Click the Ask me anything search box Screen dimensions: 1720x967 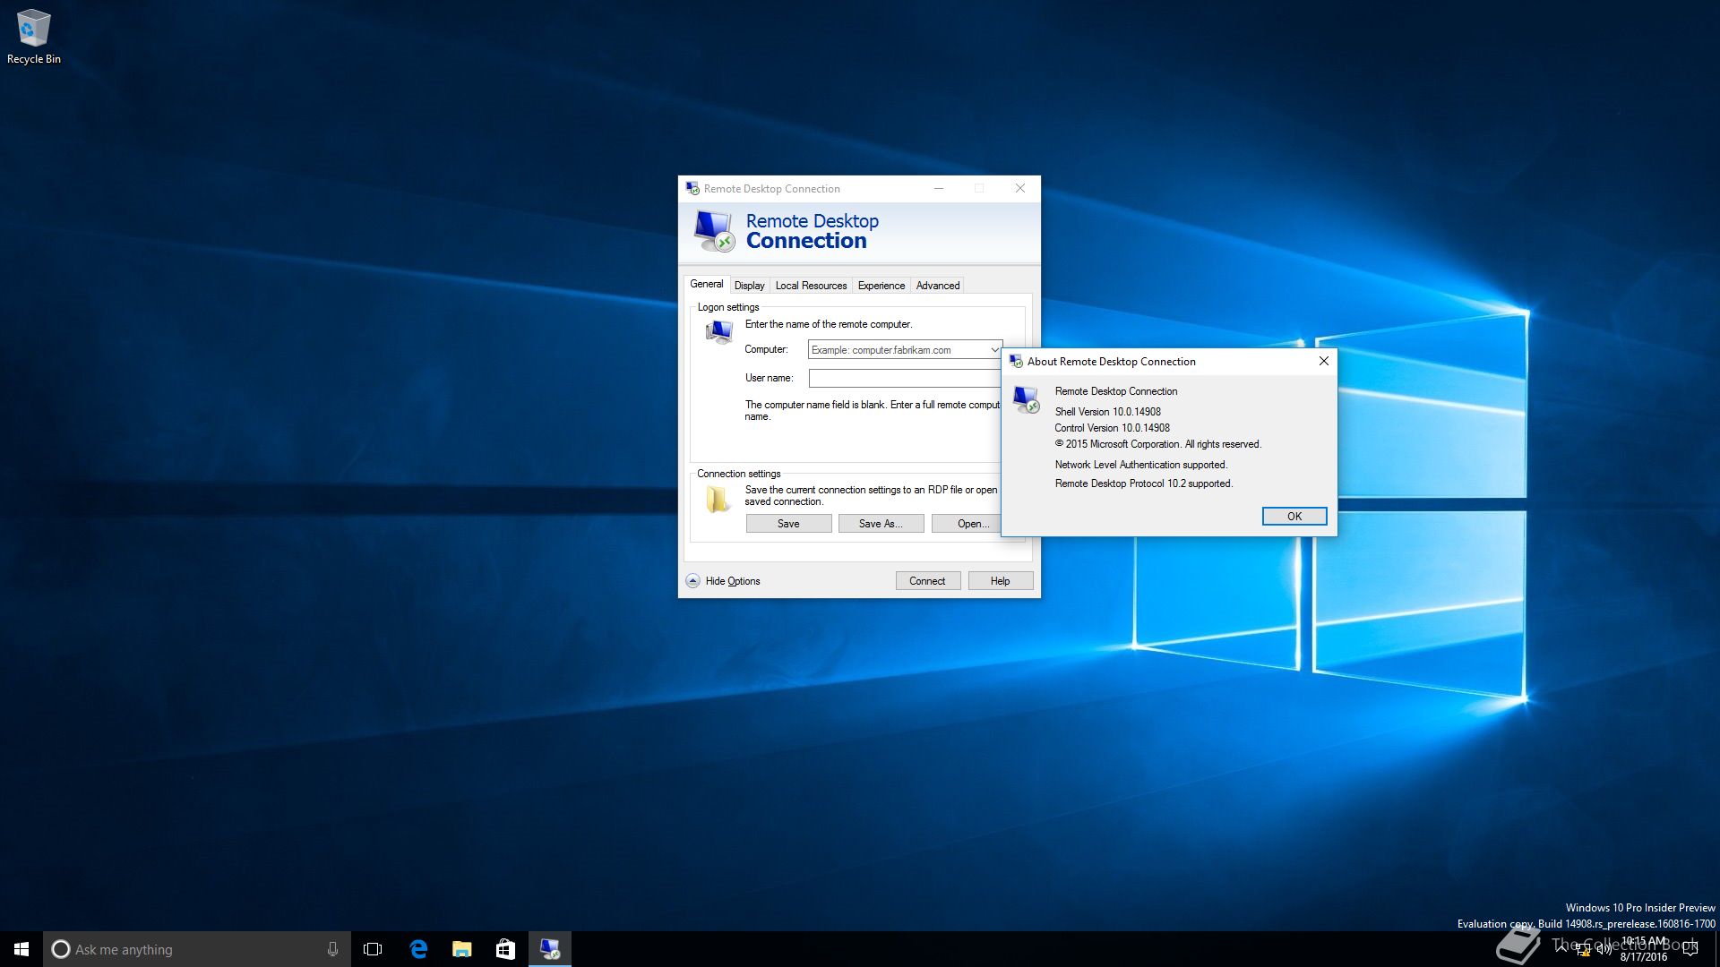click(x=196, y=949)
